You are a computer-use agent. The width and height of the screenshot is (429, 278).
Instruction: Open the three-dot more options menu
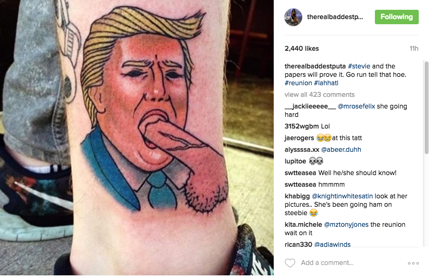(x=413, y=263)
